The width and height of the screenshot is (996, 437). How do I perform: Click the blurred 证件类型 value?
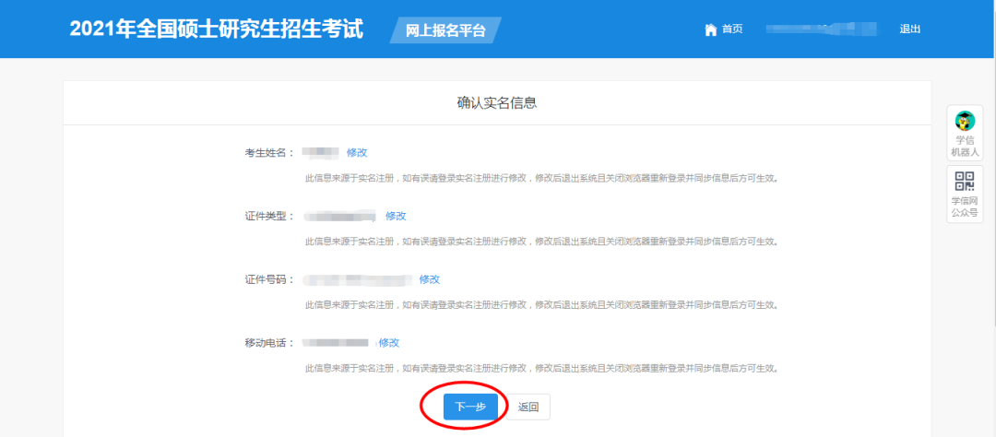coord(340,216)
